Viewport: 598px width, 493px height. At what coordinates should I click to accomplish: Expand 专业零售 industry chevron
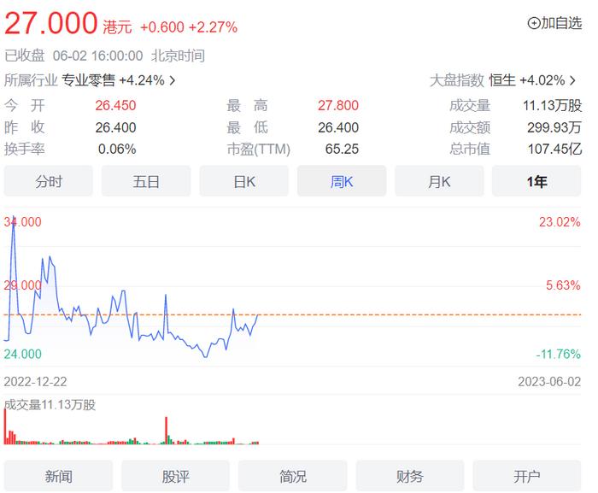[x=173, y=81]
